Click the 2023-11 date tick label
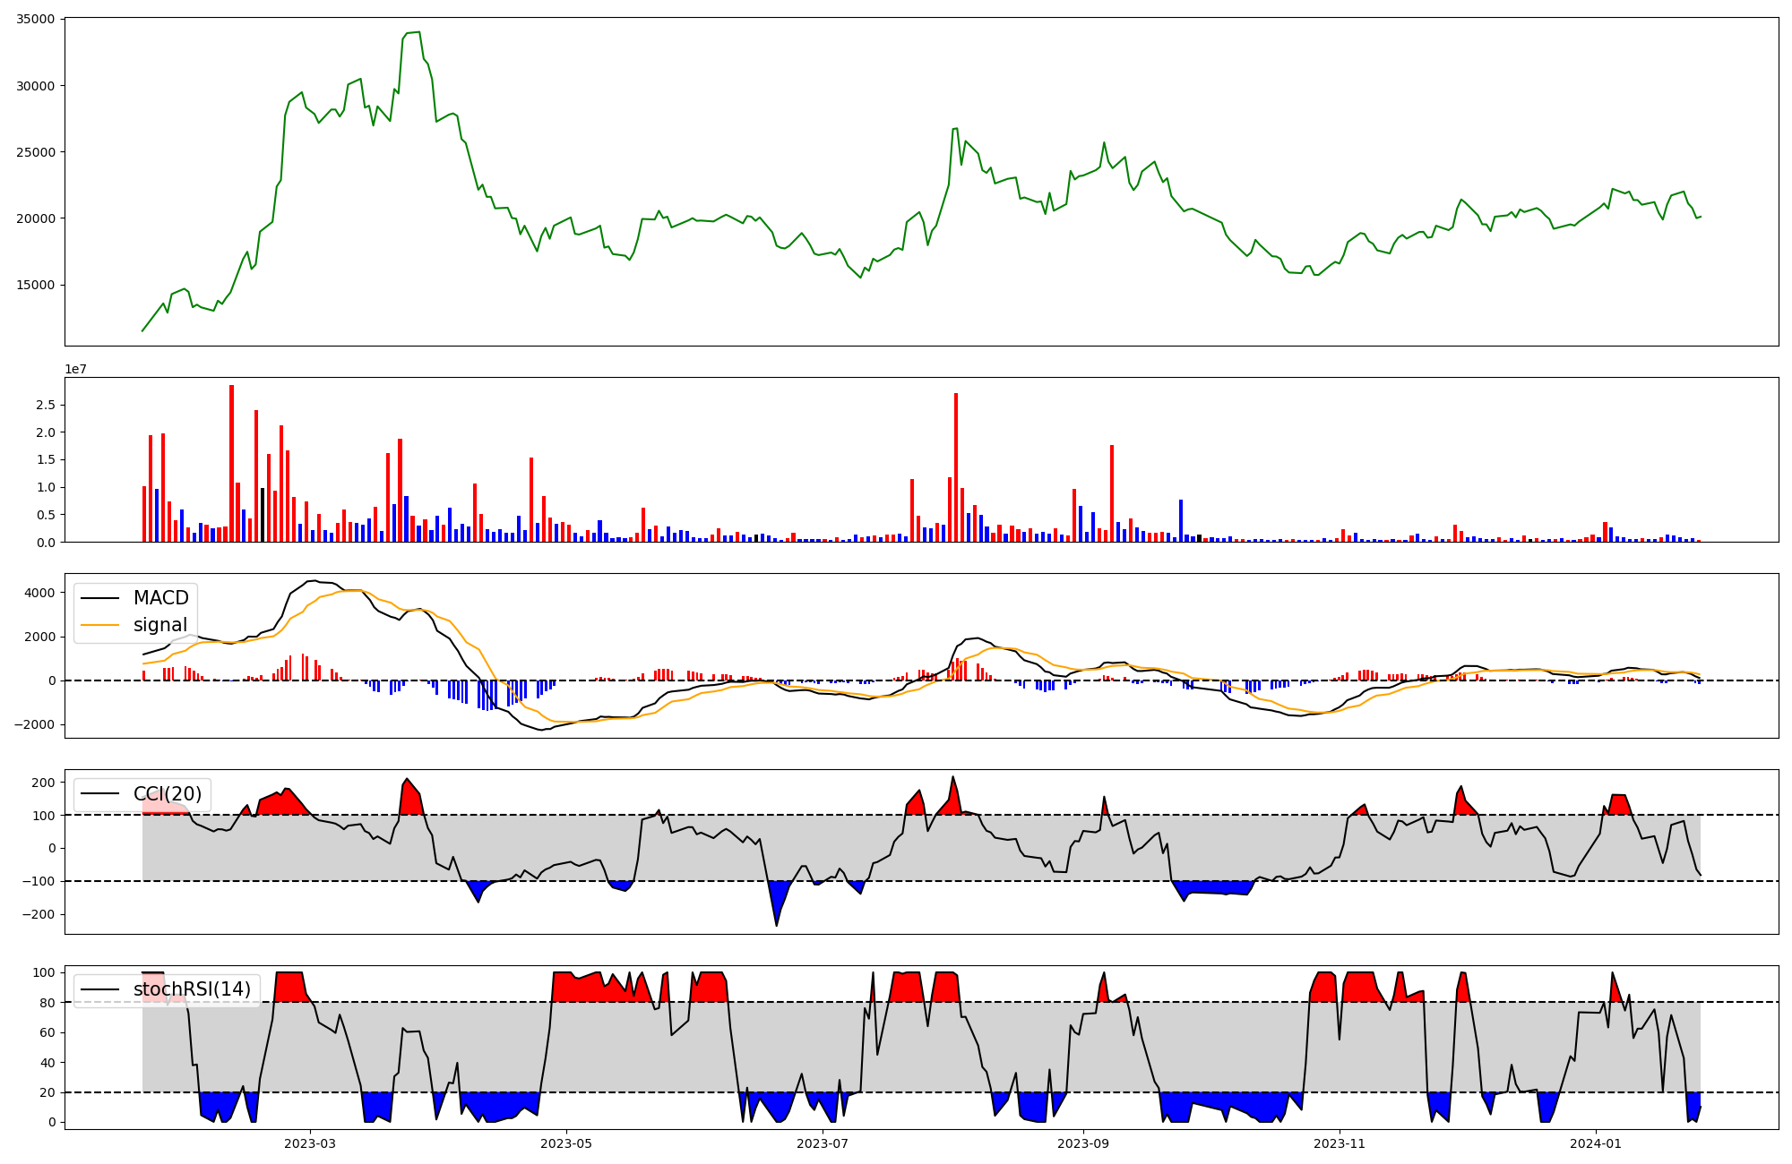Viewport: 1792px width, 1164px height. coord(1340,1143)
